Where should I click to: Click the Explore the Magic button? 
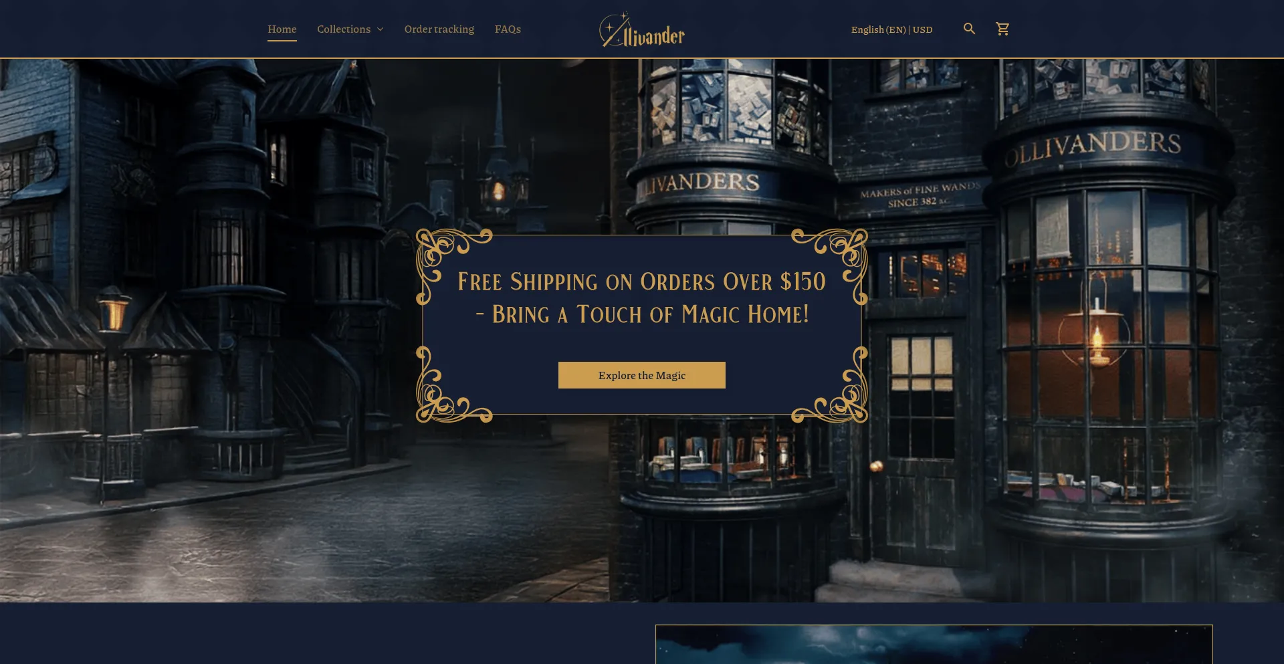tap(642, 375)
